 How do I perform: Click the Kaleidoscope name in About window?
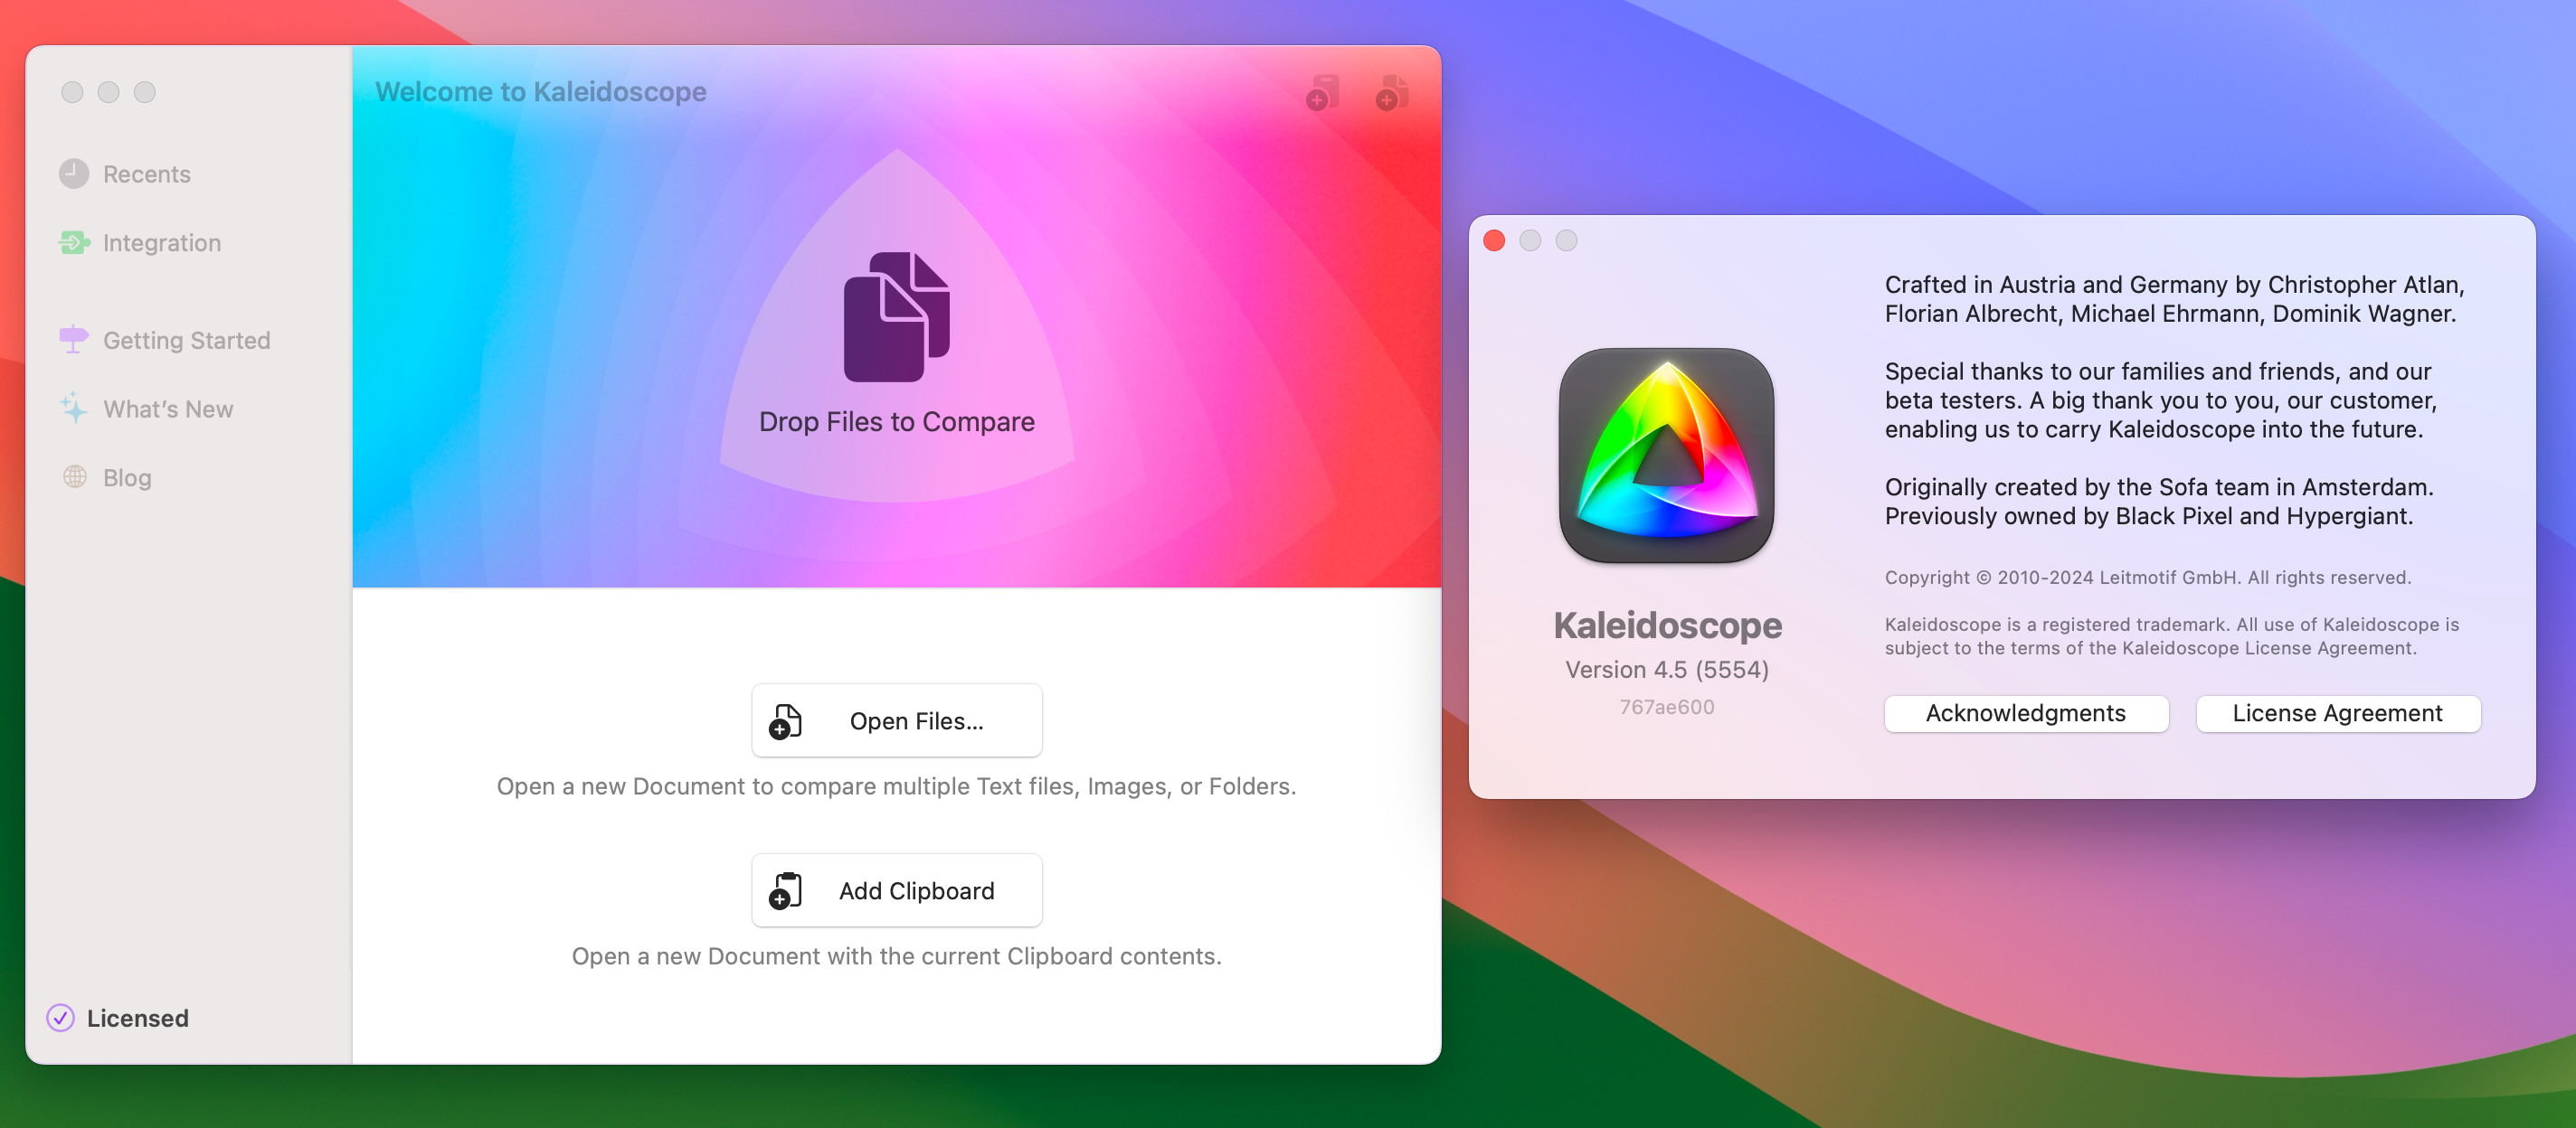coord(1667,625)
